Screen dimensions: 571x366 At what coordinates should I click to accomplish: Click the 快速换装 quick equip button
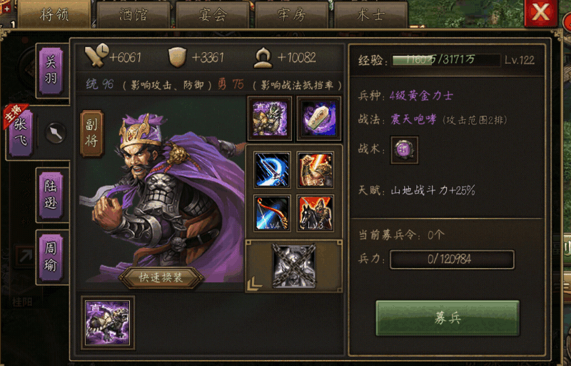[x=161, y=278]
